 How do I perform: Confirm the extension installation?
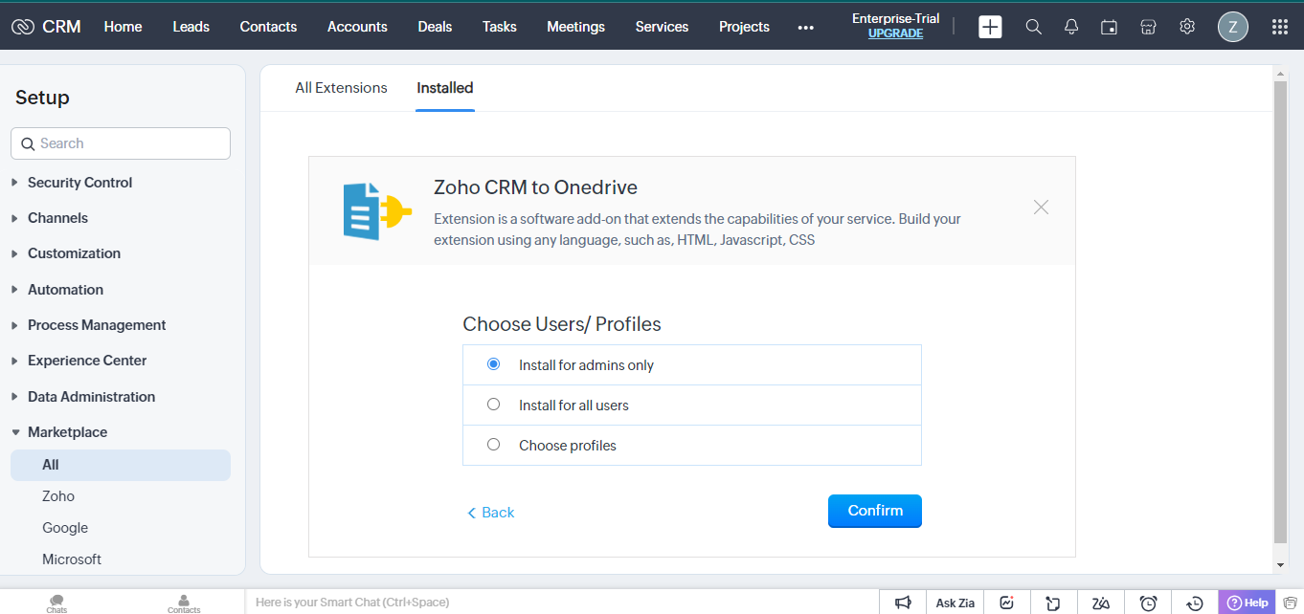point(875,511)
